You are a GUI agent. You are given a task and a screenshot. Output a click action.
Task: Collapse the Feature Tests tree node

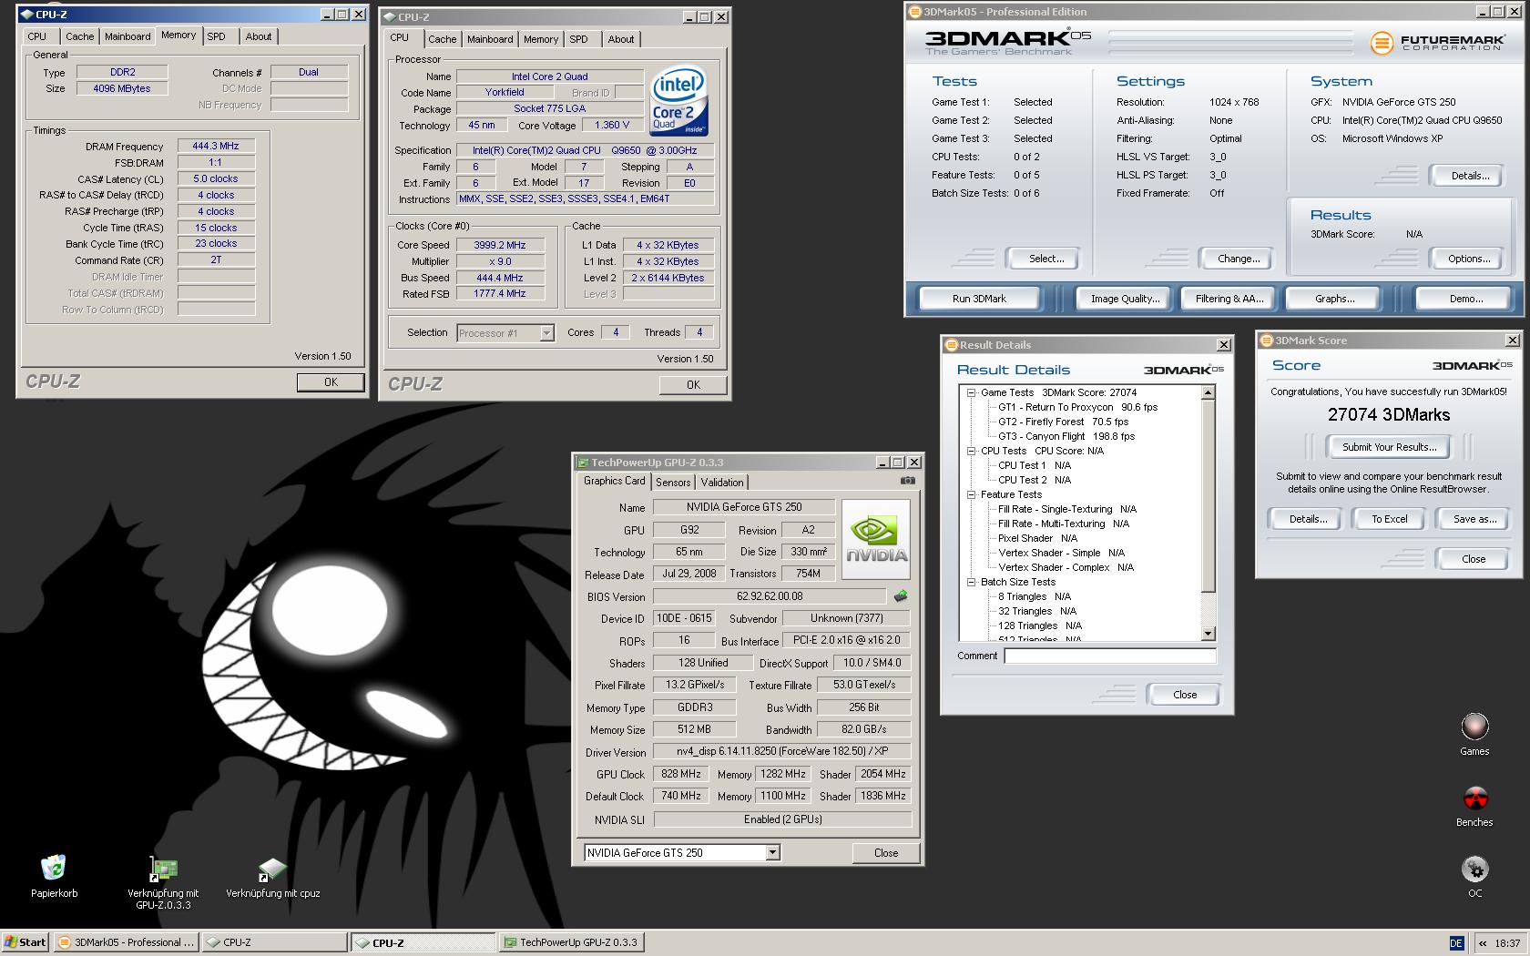pos(971,494)
